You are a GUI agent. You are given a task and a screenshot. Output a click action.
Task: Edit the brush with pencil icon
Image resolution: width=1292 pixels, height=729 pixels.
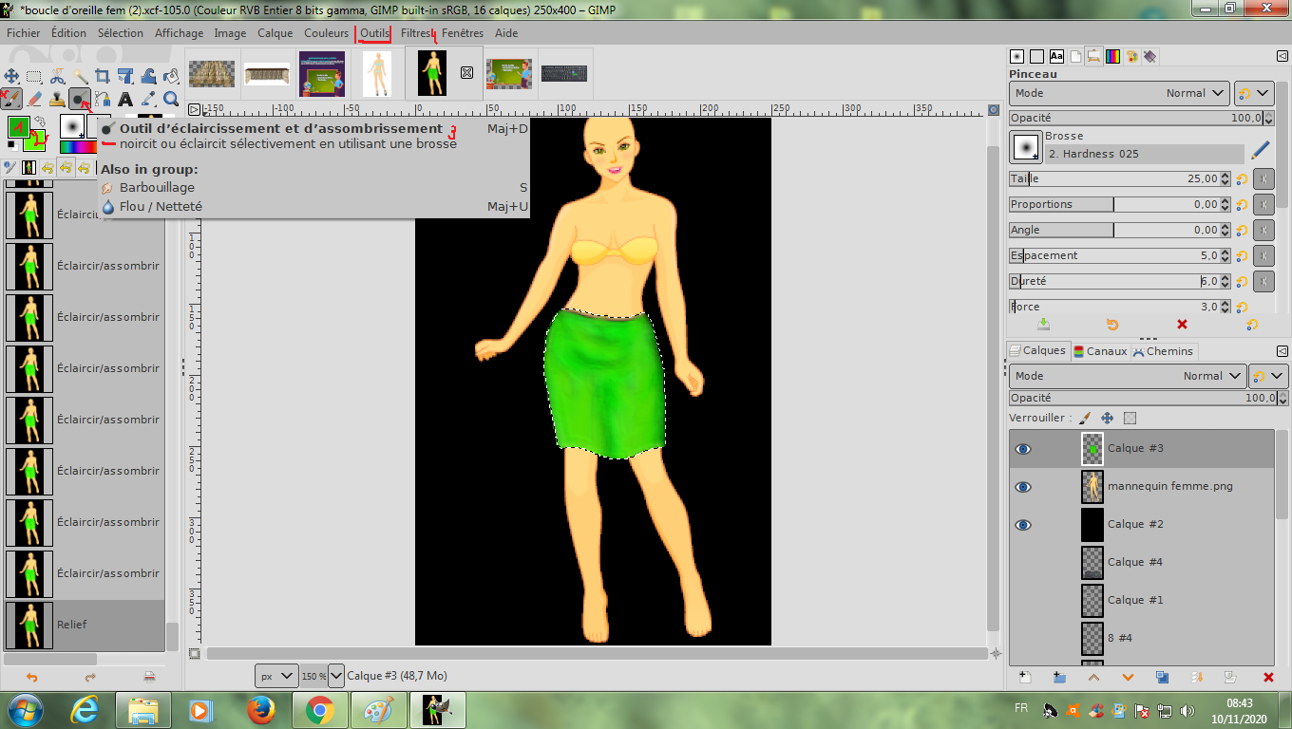pyautogui.click(x=1261, y=150)
